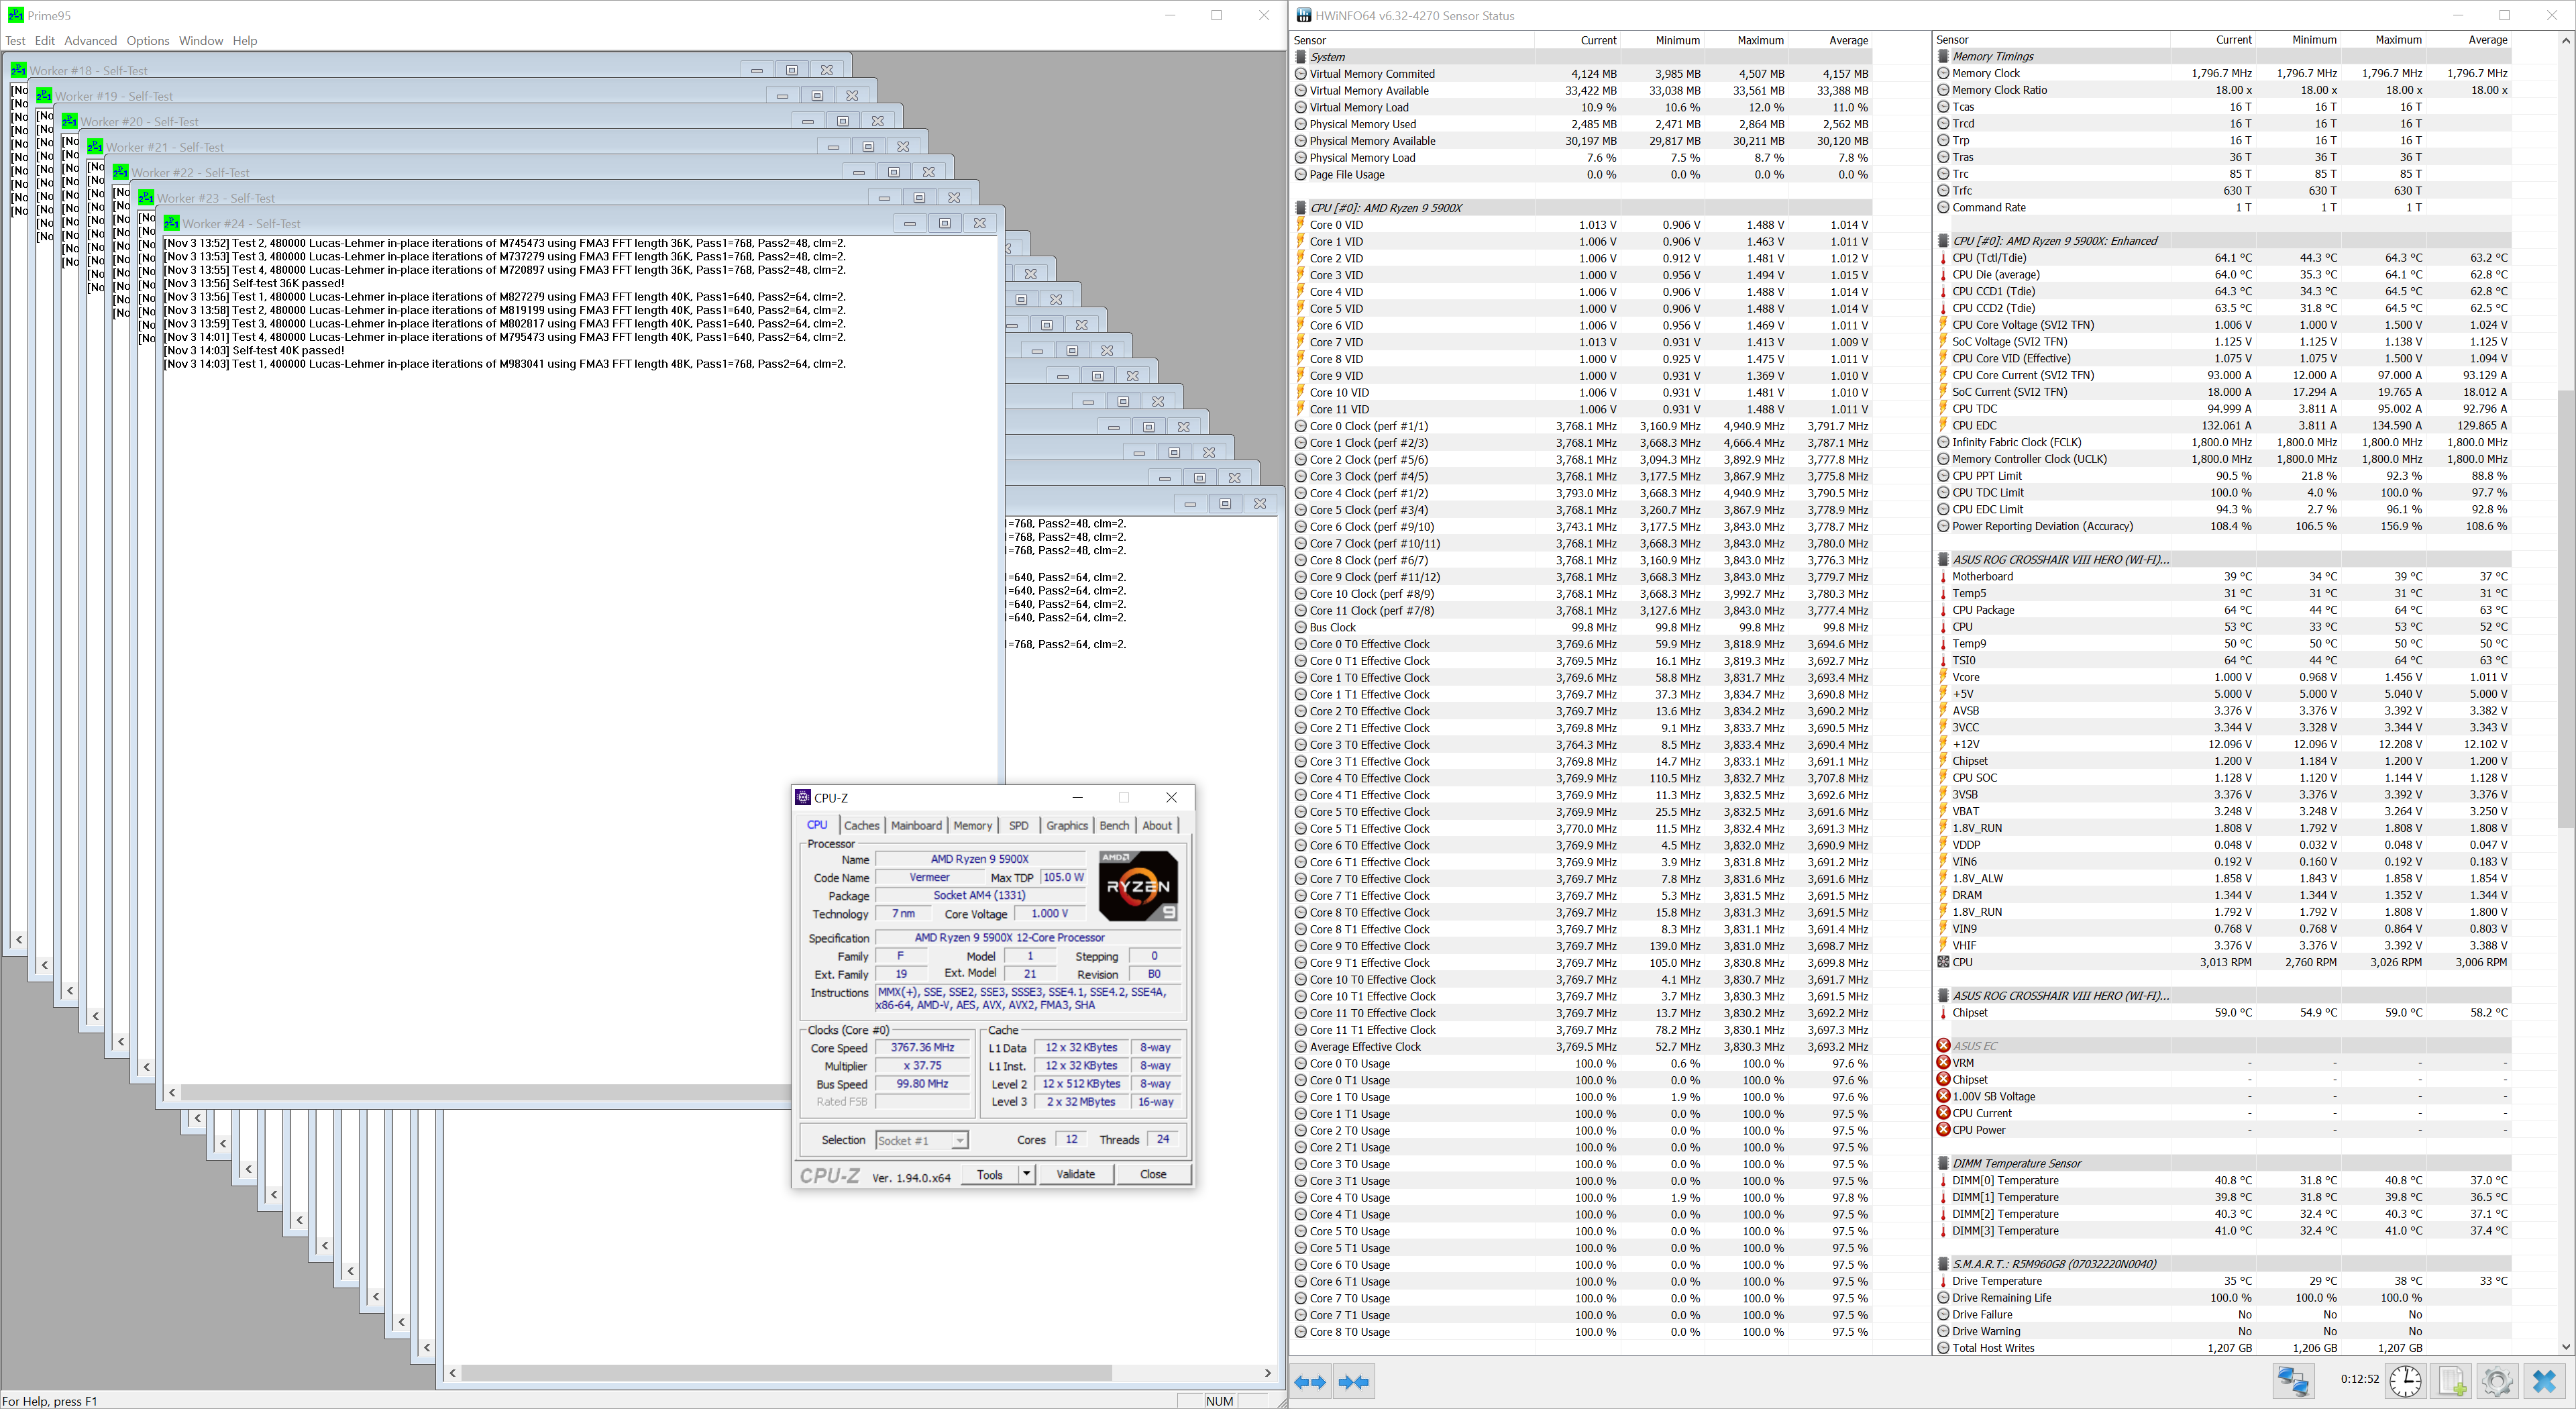Image resolution: width=2576 pixels, height=1409 pixels.
Task: Open HWiNFO sensor settings gear
Action: [x=2497, y=1381]
